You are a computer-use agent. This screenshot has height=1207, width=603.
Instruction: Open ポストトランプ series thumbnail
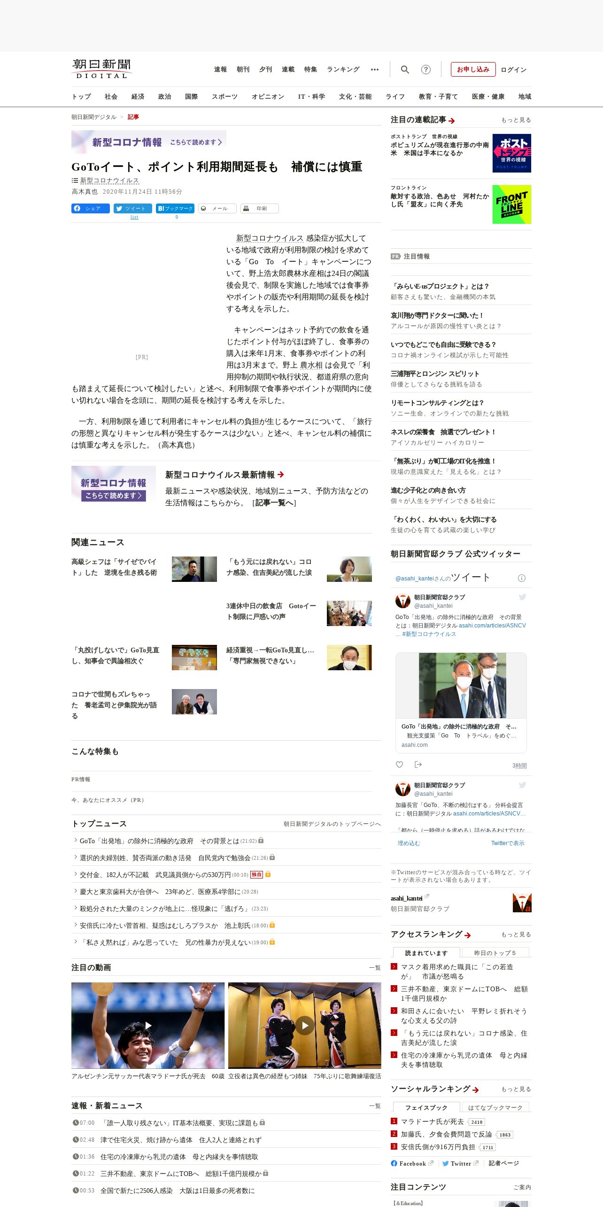(x=512, y=153)
